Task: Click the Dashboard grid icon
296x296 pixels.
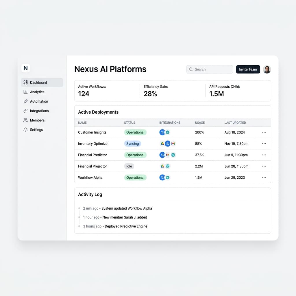Action: (25, 82)
